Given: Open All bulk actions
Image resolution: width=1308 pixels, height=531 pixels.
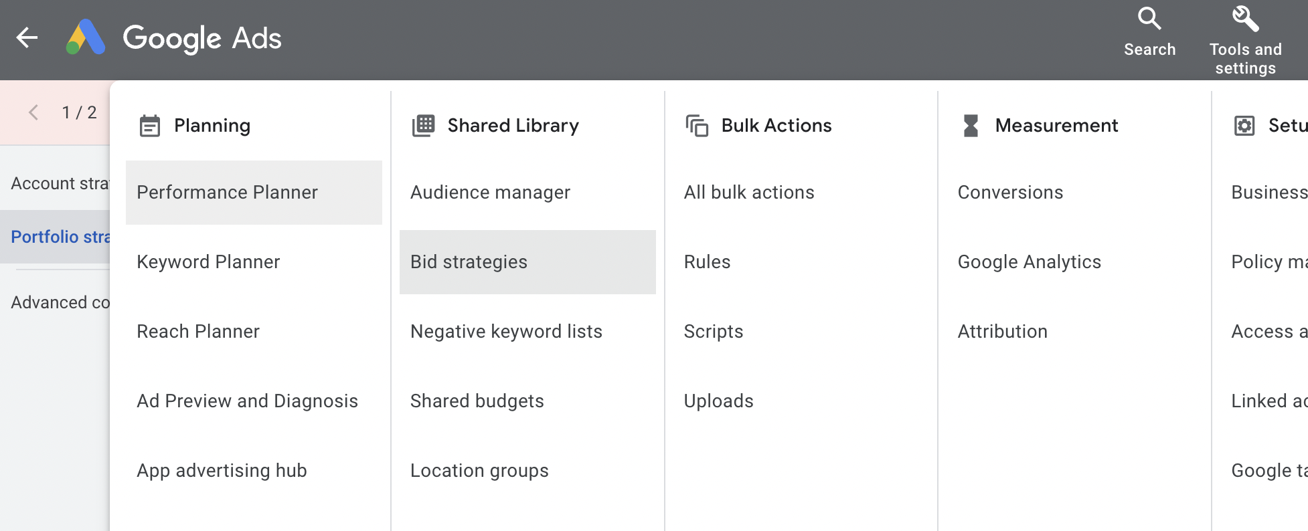Looking at the screenshot, I should (749, 193).
